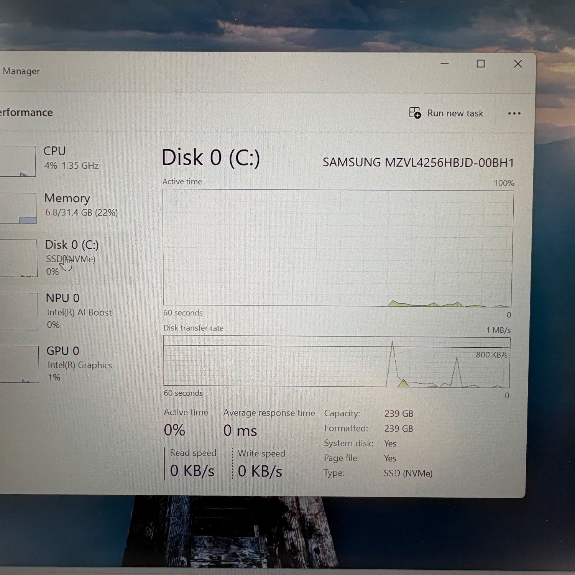The height and width of the screenshot is (575, 575).
Task: Open the More options ellipsis icon
Action: point(514,113)
